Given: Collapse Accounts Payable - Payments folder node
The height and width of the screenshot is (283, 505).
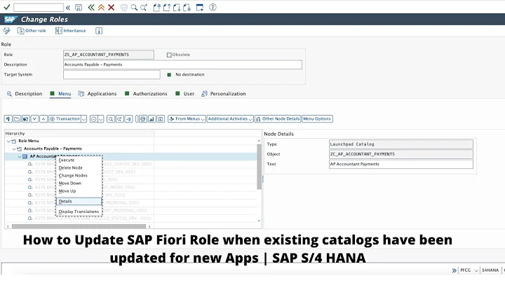Looking at the screenshot, I should [14, 149].
